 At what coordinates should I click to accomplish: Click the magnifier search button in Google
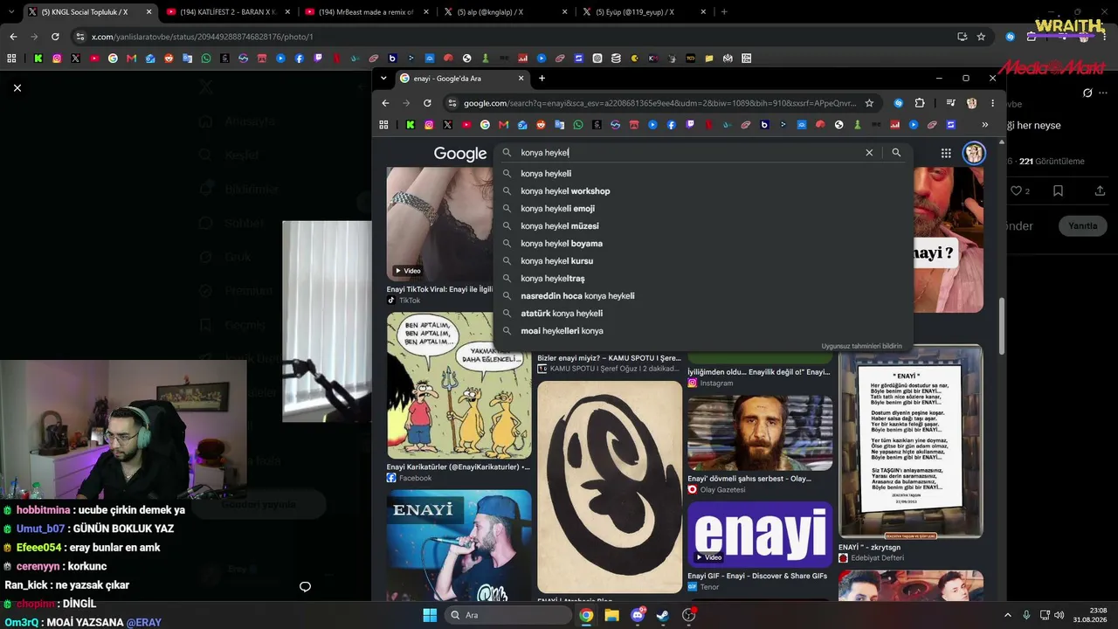(896, 153)
